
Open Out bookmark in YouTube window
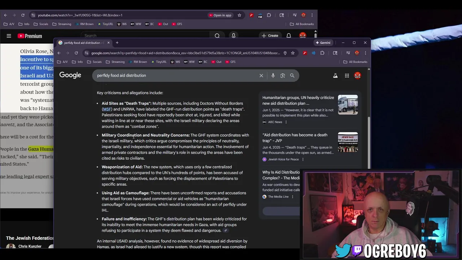[x=163, y=24]
